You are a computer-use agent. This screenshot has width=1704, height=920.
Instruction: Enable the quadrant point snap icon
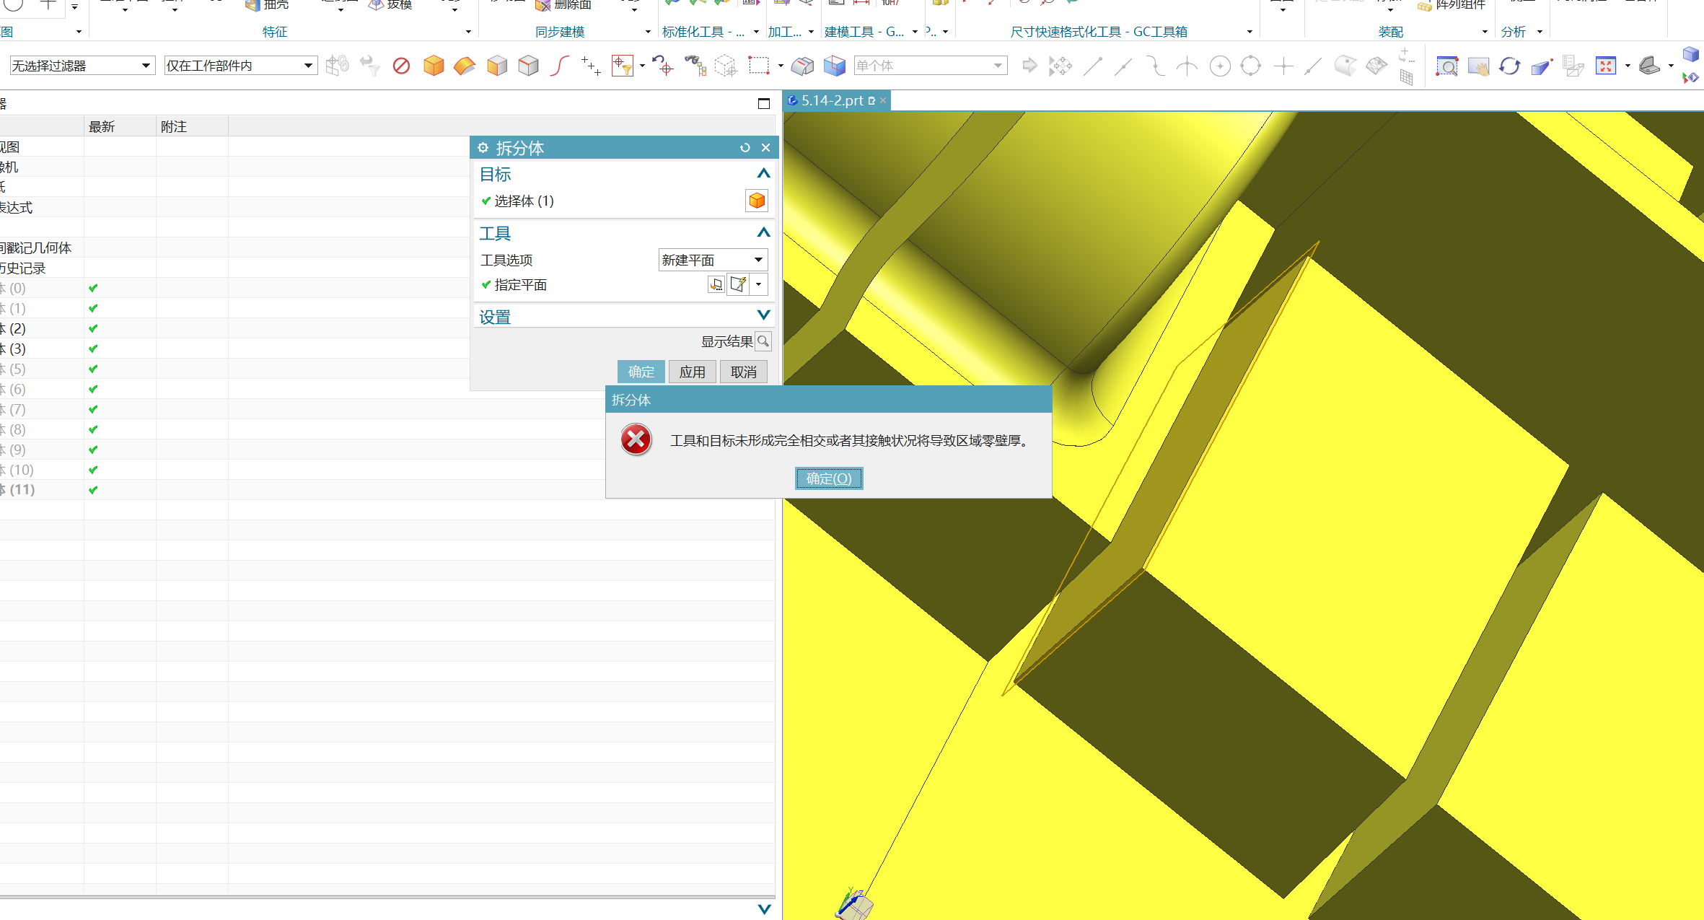point(1250,66)
